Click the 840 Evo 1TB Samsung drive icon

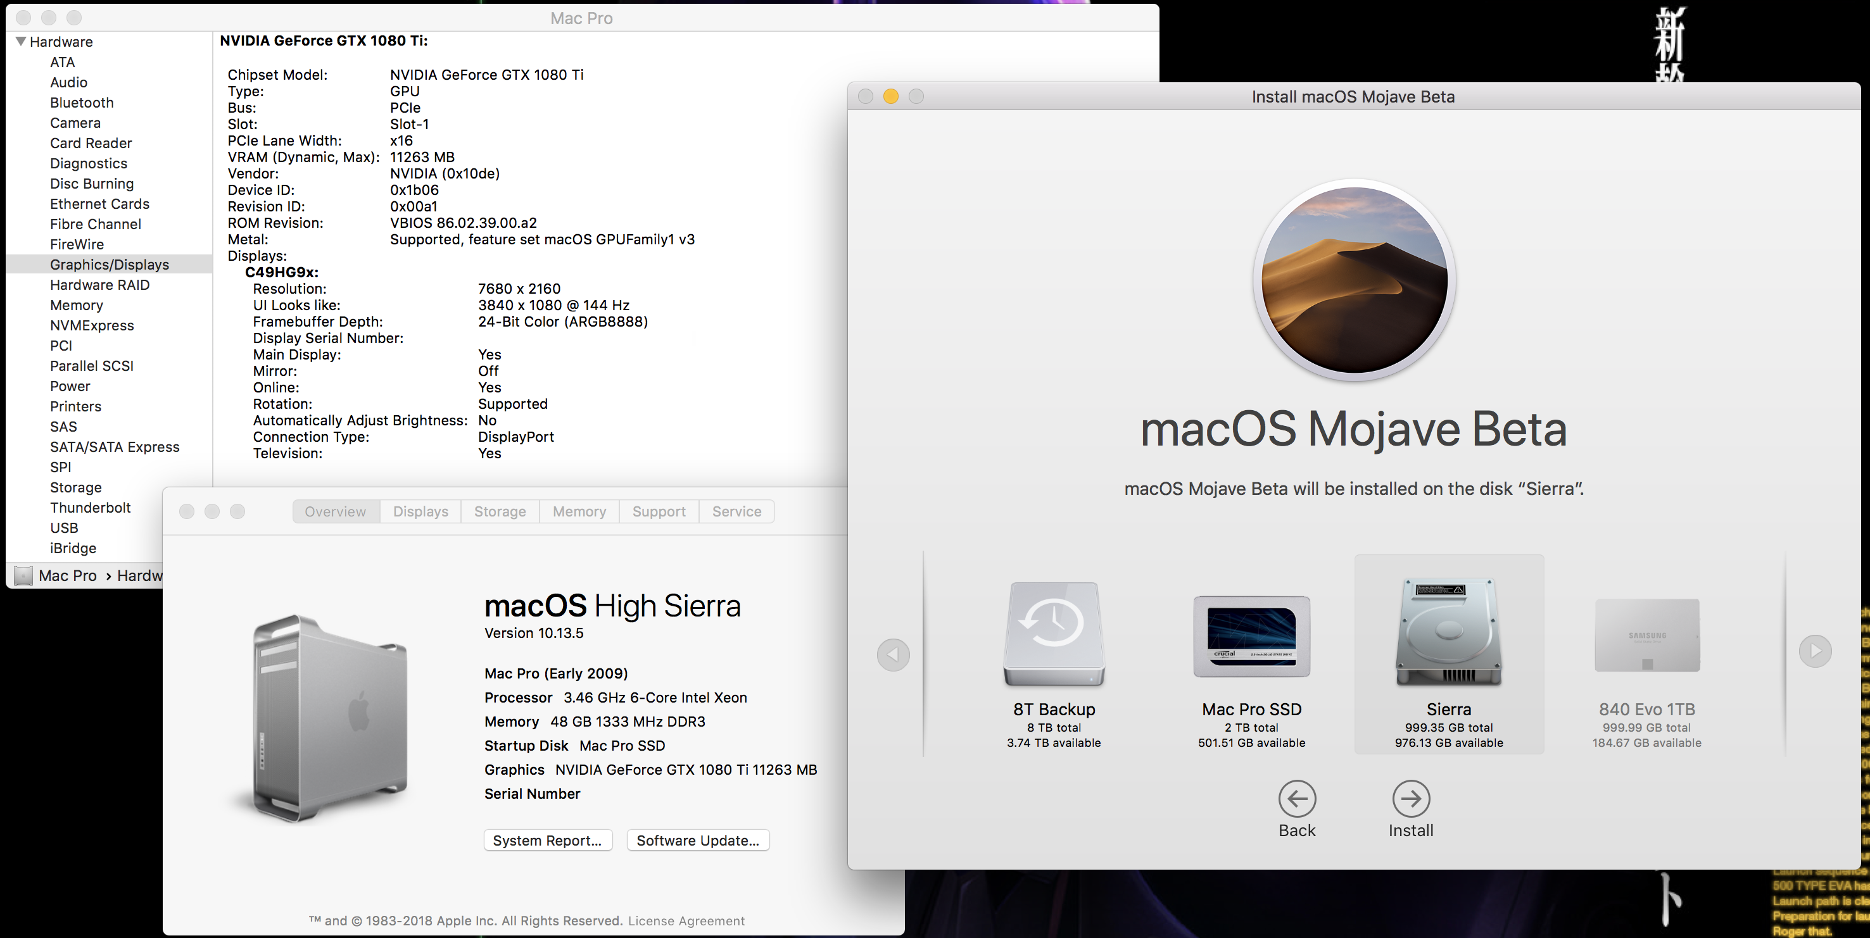click(x=1646, y=635)
